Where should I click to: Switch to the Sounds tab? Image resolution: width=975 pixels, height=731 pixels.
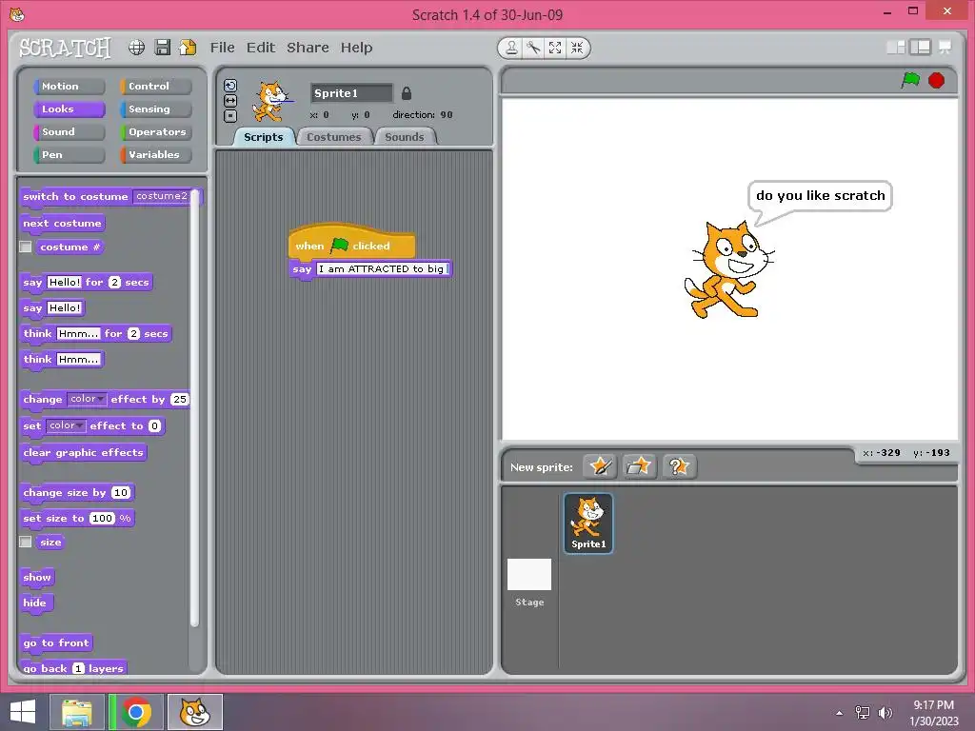coord(404,137)
